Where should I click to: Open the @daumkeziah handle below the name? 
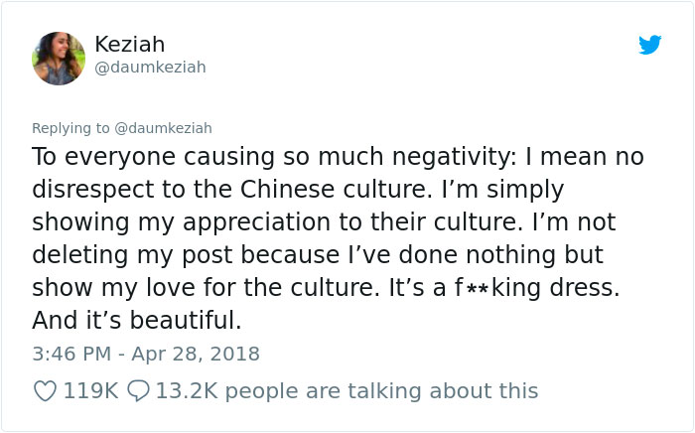tap(150, 68)
